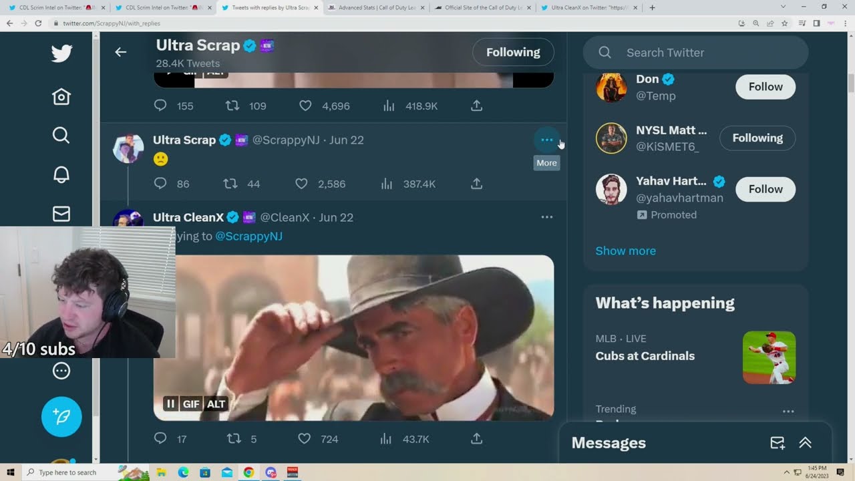View analytics showing 387.4K views

(387, 183)
